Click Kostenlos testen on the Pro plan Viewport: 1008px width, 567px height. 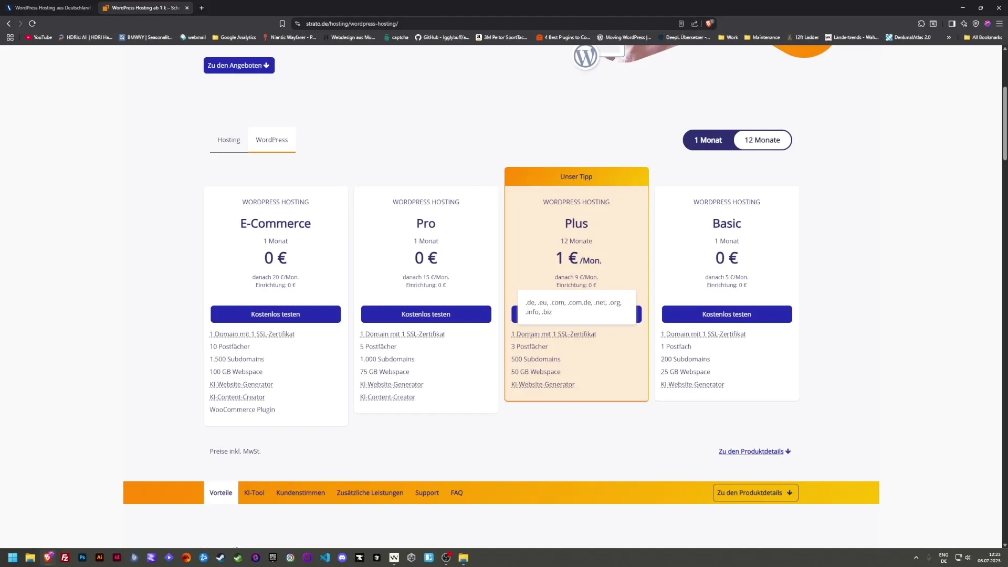(426, 314)
